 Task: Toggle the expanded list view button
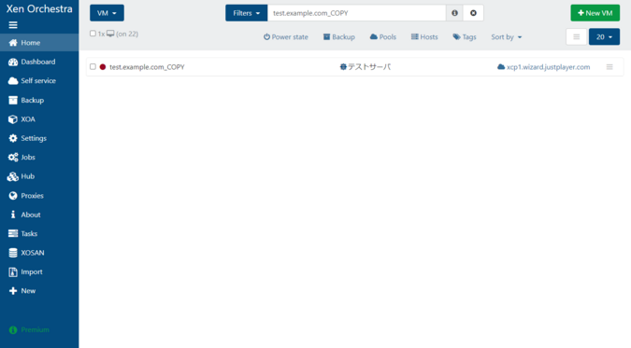click(576, 37)
